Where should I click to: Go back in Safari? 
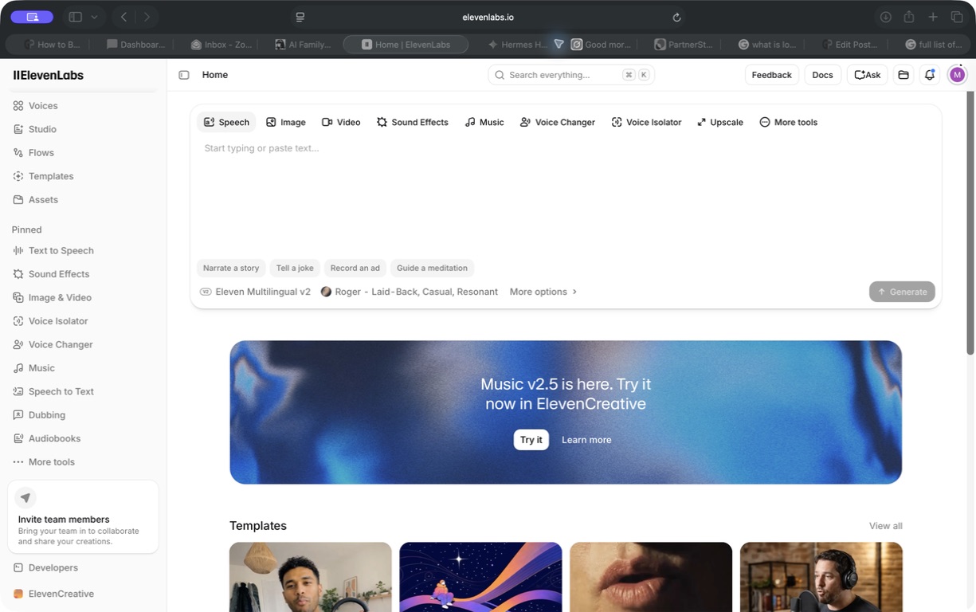pos(123,17)
